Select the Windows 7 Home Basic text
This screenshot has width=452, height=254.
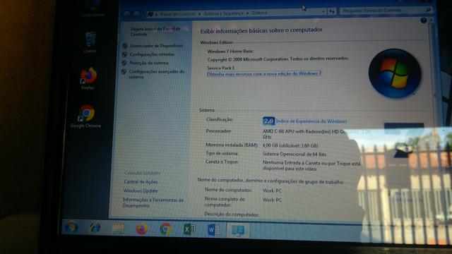[230, 52]
